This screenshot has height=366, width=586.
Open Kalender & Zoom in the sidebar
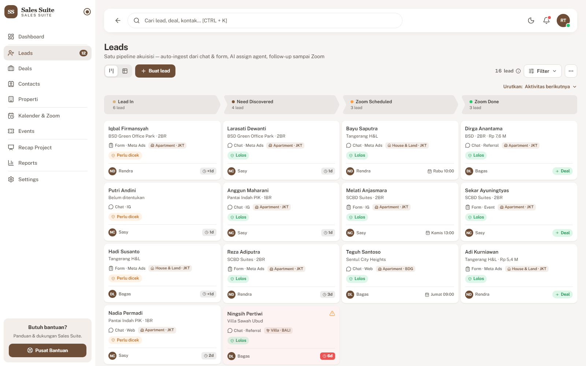click(x=48, y=116)
